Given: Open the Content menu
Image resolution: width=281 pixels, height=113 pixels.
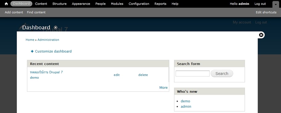Looking at the screenshot, I should click(41, 4).
